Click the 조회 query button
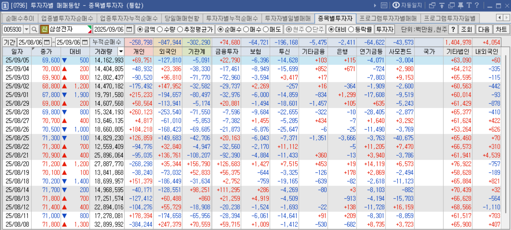511x230 pixels. tap(467, 29)
